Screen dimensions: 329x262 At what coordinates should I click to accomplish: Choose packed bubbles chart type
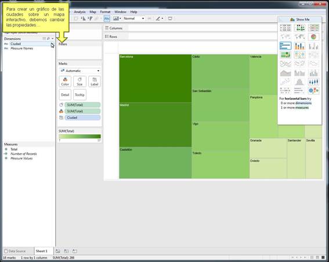[x=313, y=90]
